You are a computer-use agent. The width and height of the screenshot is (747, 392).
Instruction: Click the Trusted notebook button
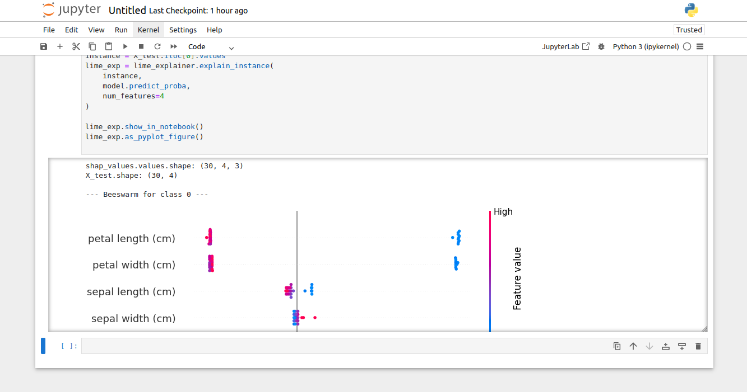(689, 30)
